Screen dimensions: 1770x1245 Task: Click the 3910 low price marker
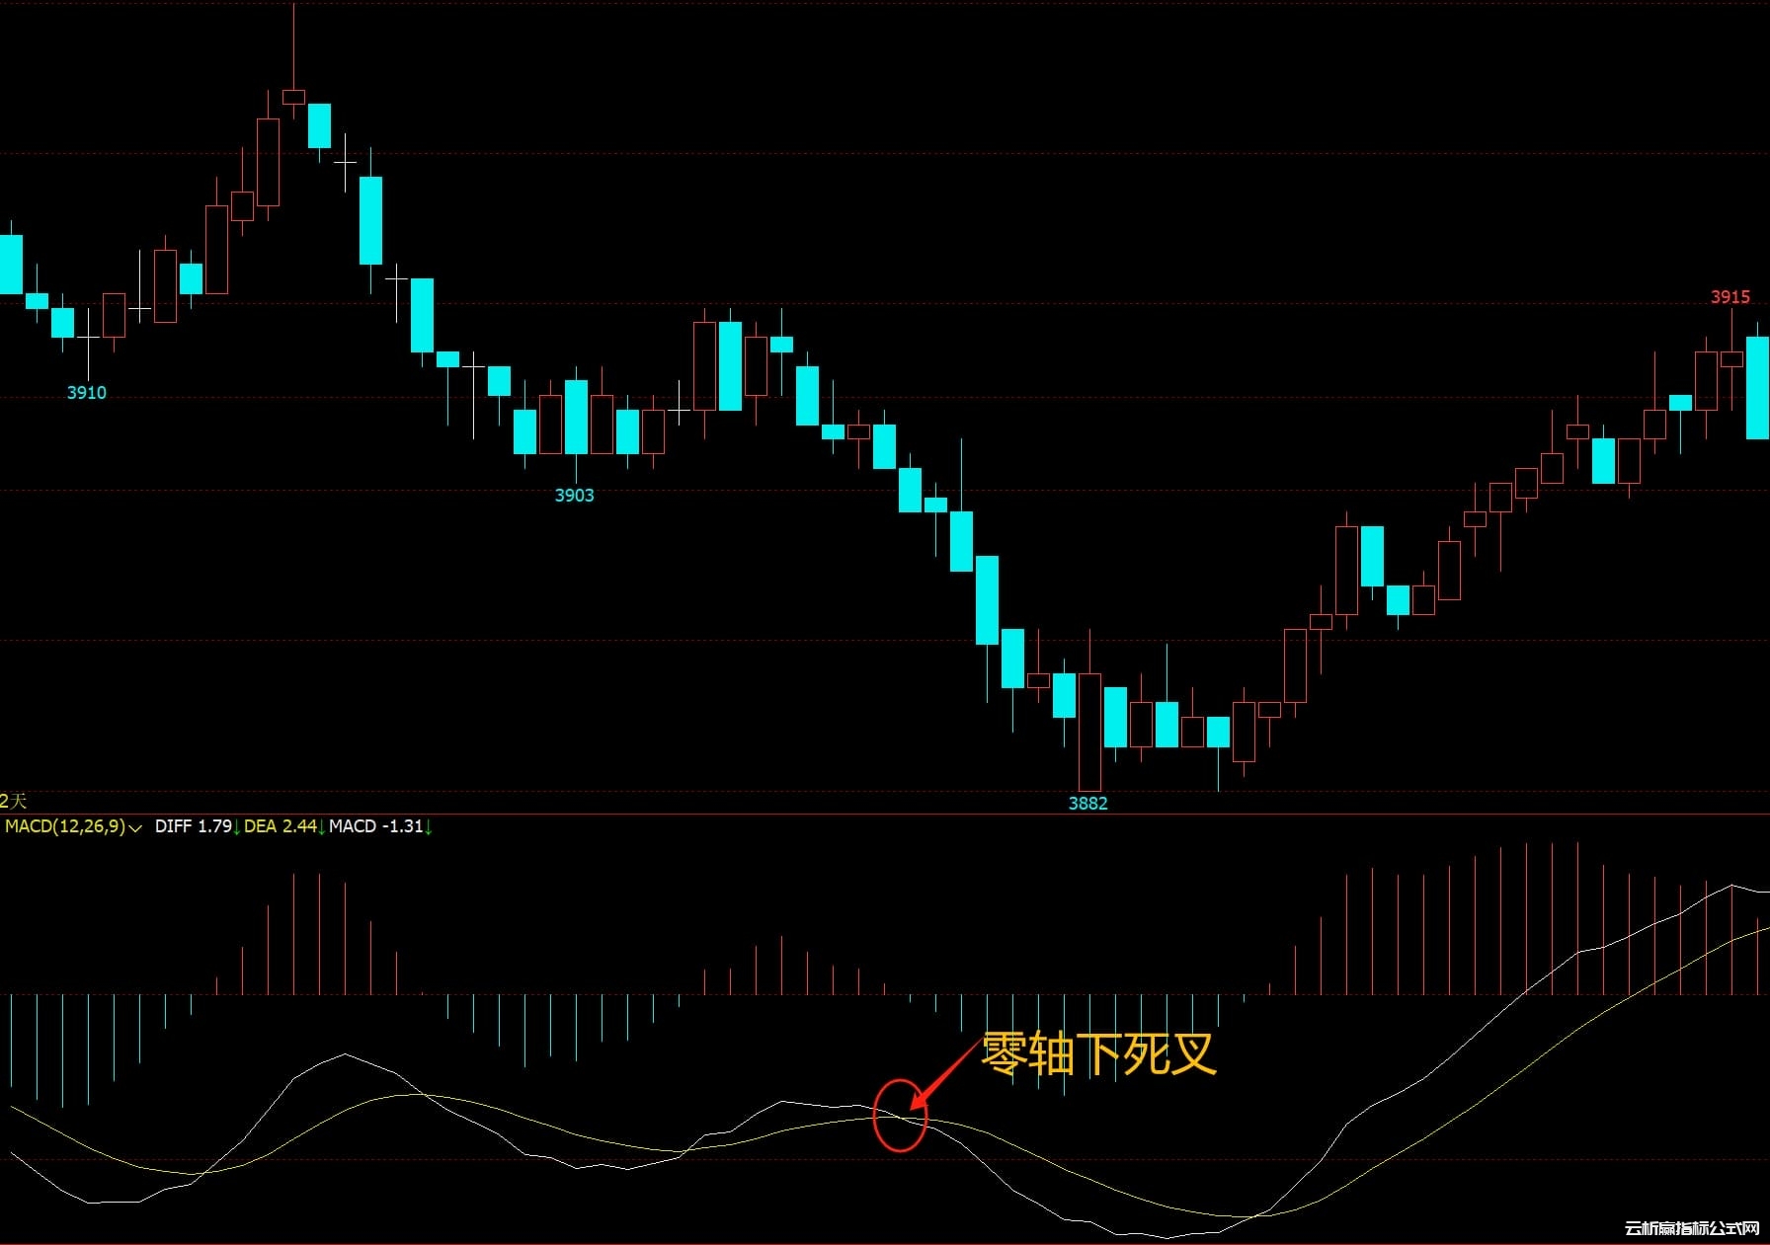pyautogui.click(x=87, y=393)
